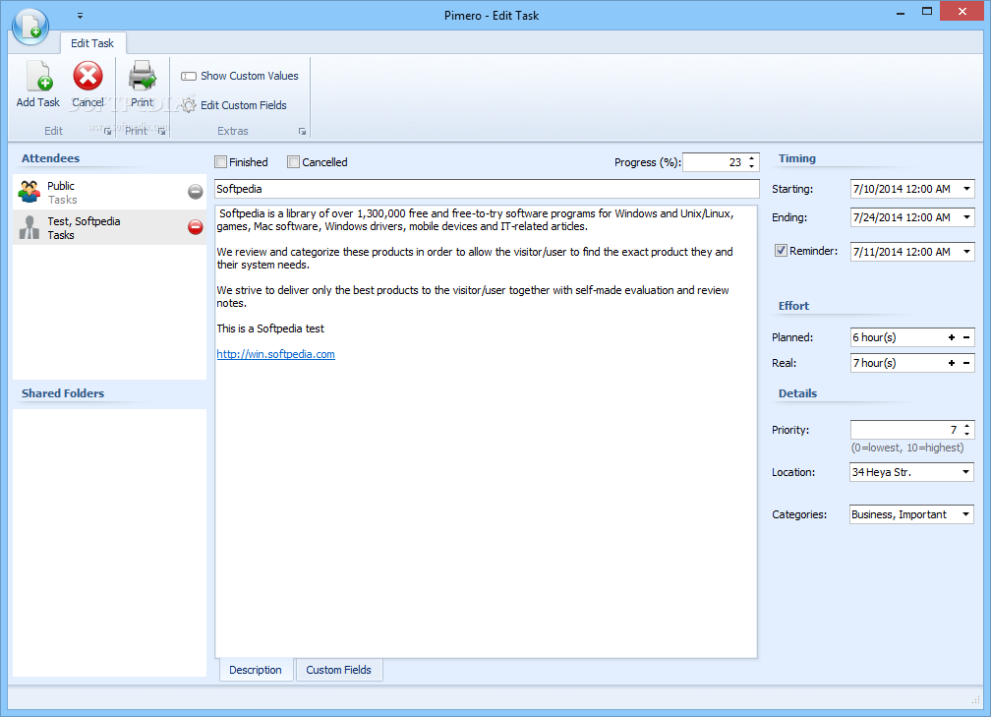
Task: Open the Ending date dropdown
Action: pyautogui.click(x=966, y=217)
